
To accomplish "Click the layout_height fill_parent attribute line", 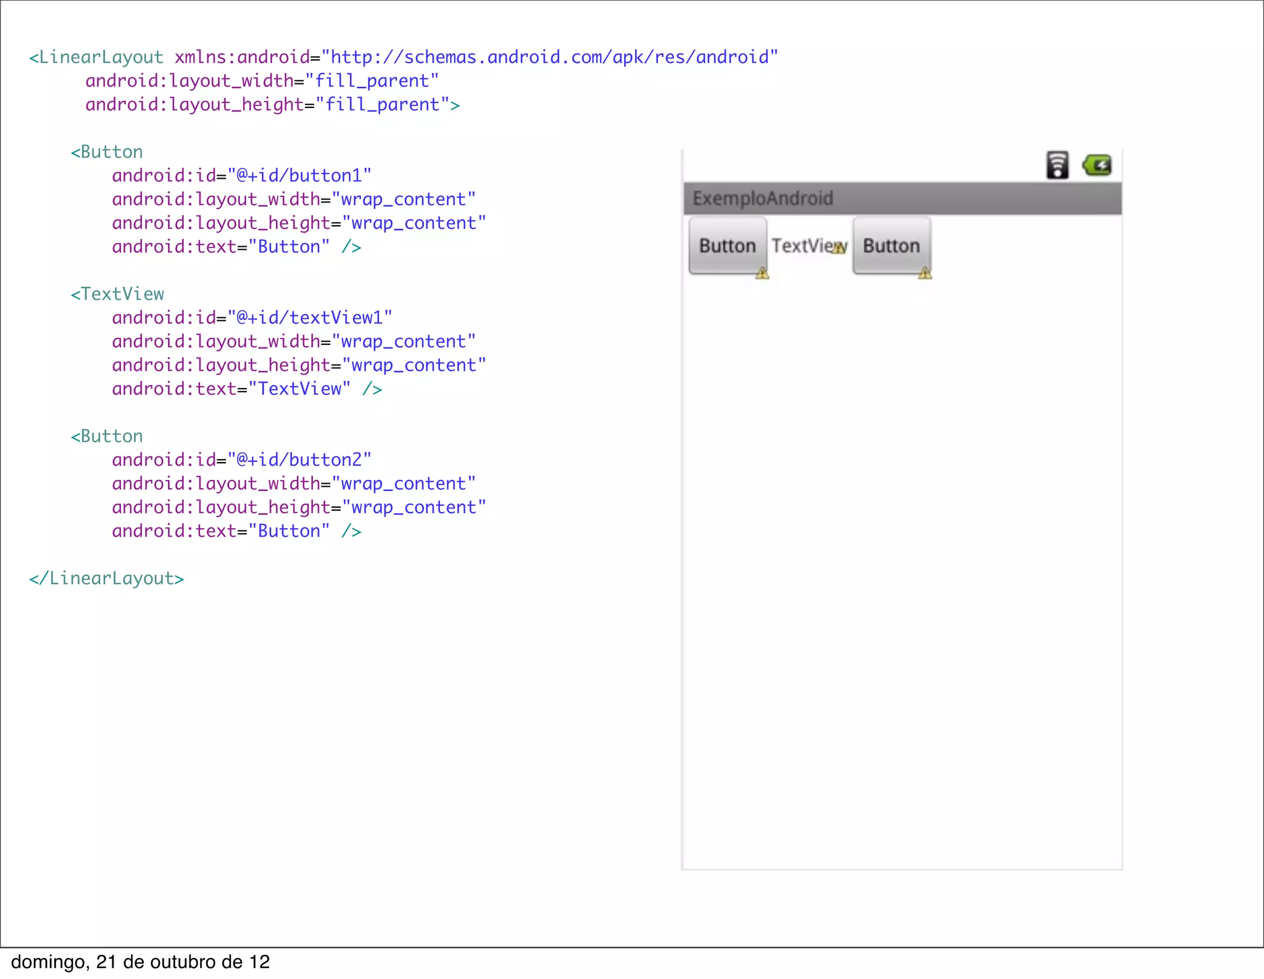I will [272, 105].
